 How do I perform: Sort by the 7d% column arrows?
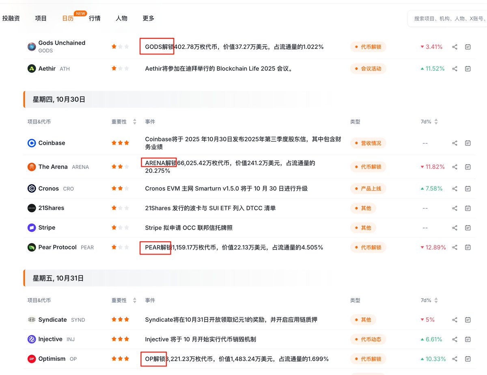point(435,121)
